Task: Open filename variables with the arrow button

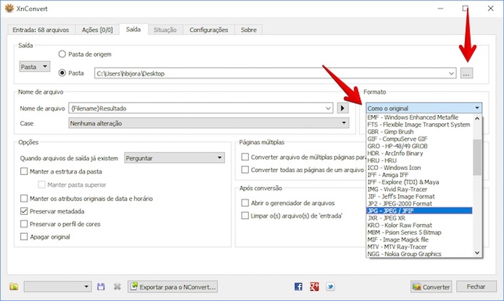Action: click(342, 108)
